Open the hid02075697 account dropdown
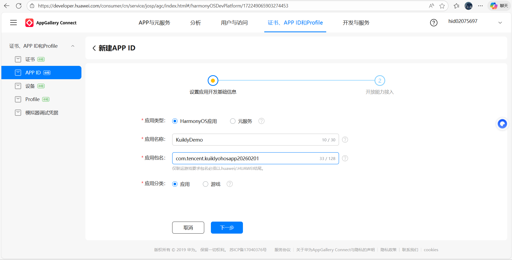 click(500, 23)
